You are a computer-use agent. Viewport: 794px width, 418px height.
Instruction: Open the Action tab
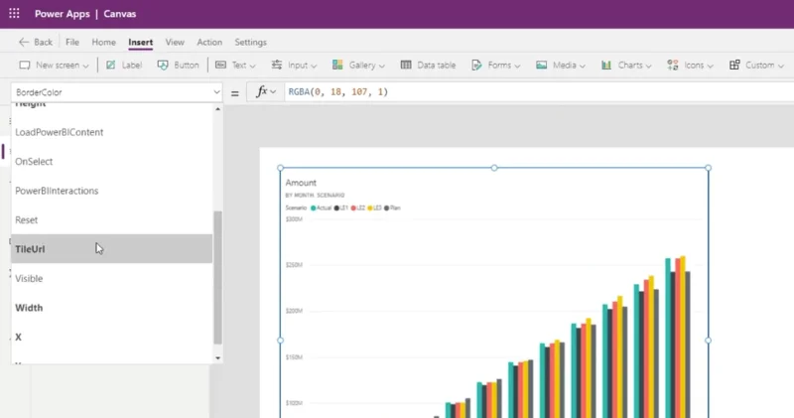(x=209, y=42)
